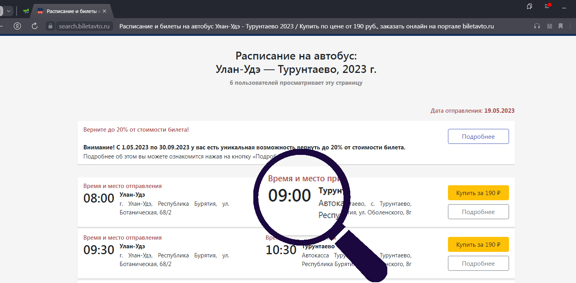Open the bookmarks collections icon in title bar
Screen dimensions: 576x283
coord(530,6)
